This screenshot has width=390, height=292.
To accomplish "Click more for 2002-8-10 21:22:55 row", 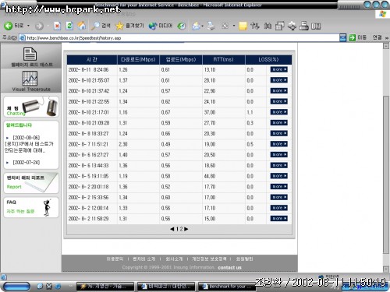I will (x=278, y=101).
